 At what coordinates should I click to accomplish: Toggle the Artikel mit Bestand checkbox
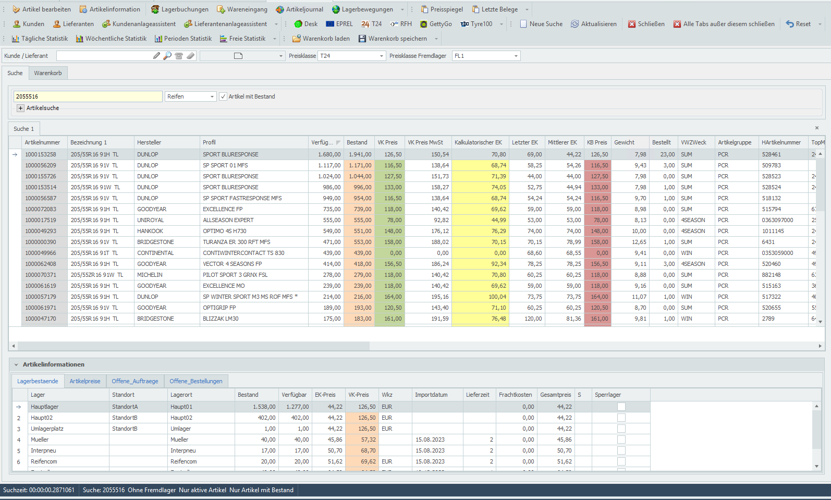coord(223,96)
